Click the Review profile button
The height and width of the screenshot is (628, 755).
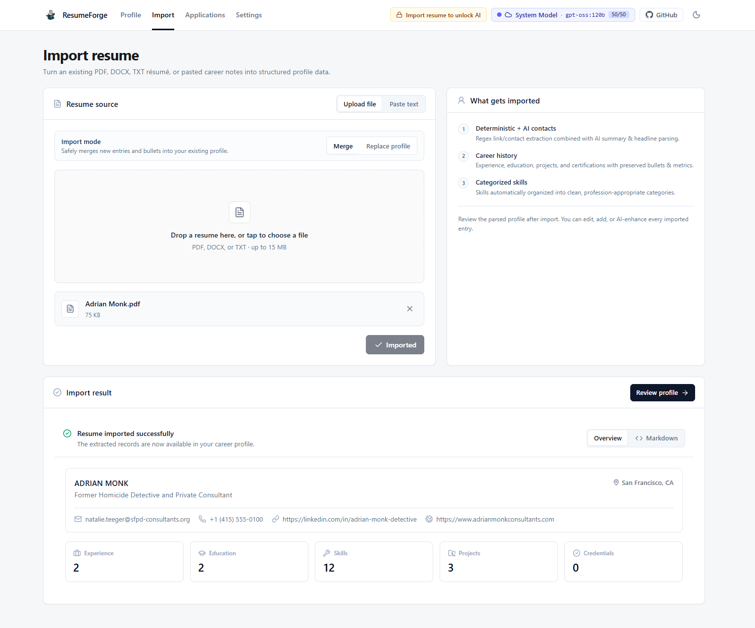[x=662, y=392]
